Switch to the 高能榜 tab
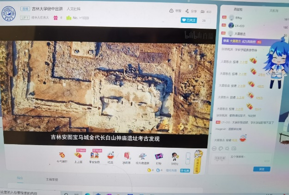Viewport: 289px width, 195px height. coord(238,9)
